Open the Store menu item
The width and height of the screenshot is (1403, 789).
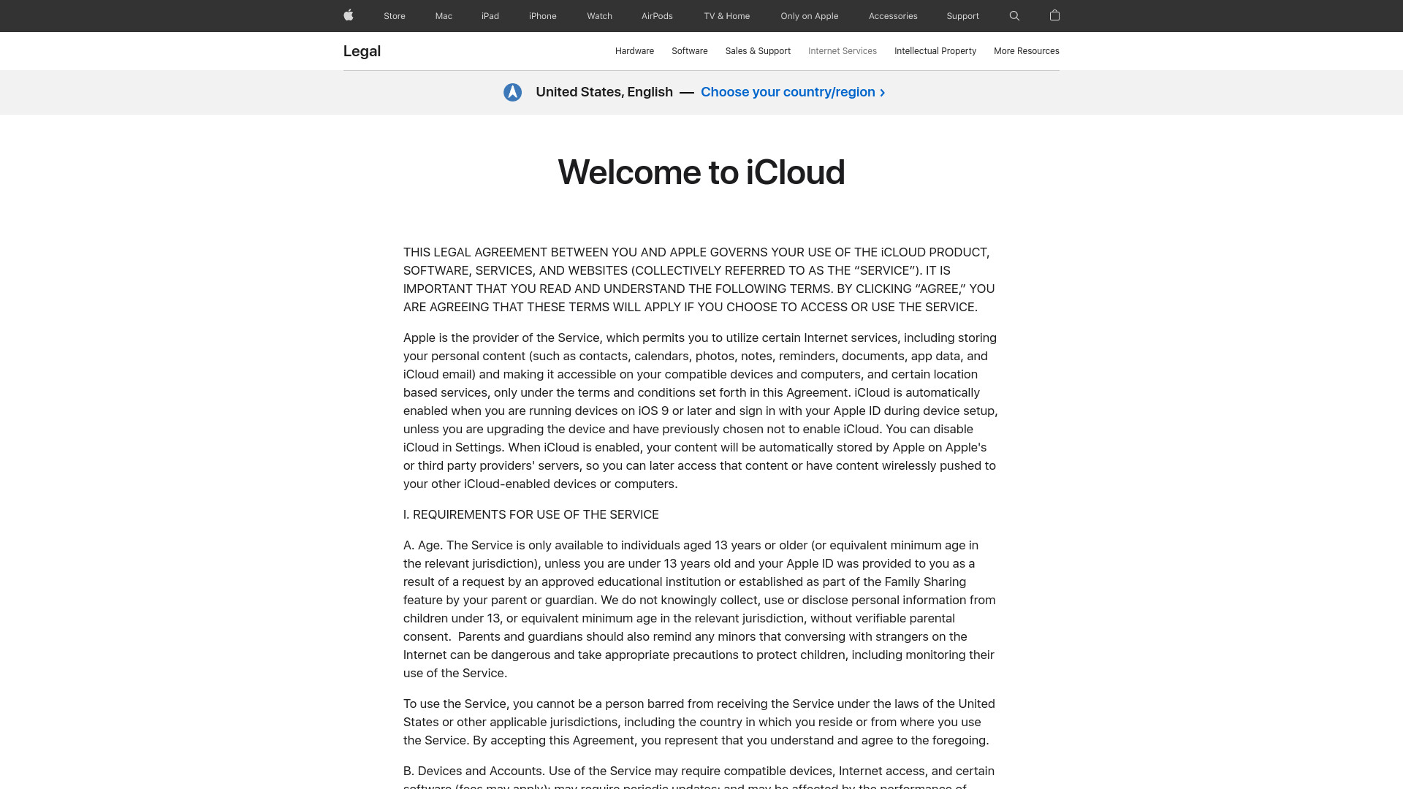point(395,16)
